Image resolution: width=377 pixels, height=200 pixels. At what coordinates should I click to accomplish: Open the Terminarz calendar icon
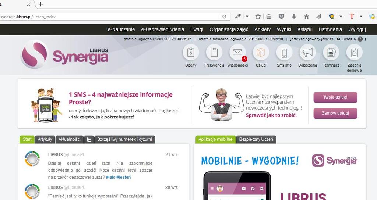pos(331,52)
